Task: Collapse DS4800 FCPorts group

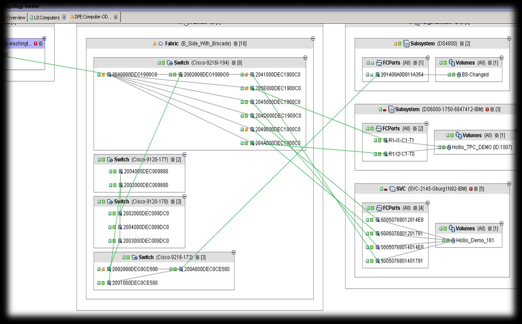Action: pyautogui.click(x=428, y=58)
